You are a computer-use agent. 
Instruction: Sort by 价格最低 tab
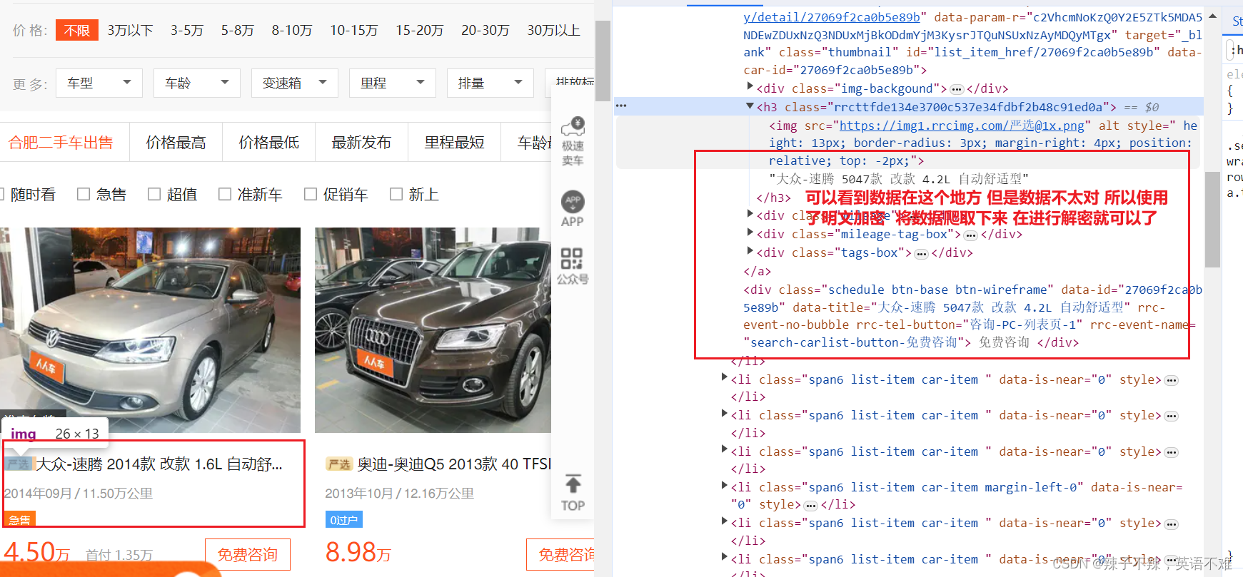click(x=269, y=142)
